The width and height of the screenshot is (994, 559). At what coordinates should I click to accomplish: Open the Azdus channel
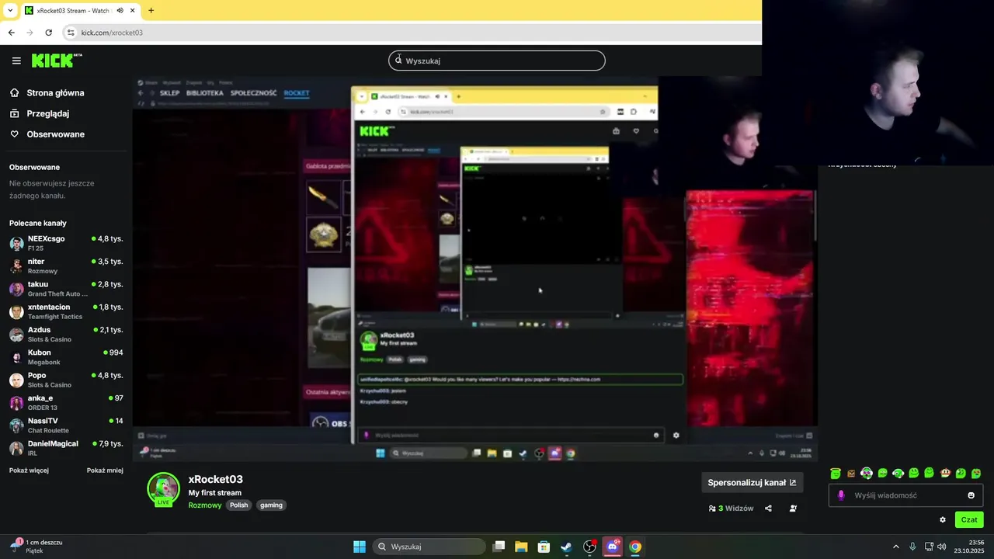66,335
